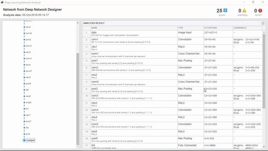Image resolution: width=268 pixels, height=151 pixels.
Task: Select the relu5 row in results table
Action: [x=172, y=133]
